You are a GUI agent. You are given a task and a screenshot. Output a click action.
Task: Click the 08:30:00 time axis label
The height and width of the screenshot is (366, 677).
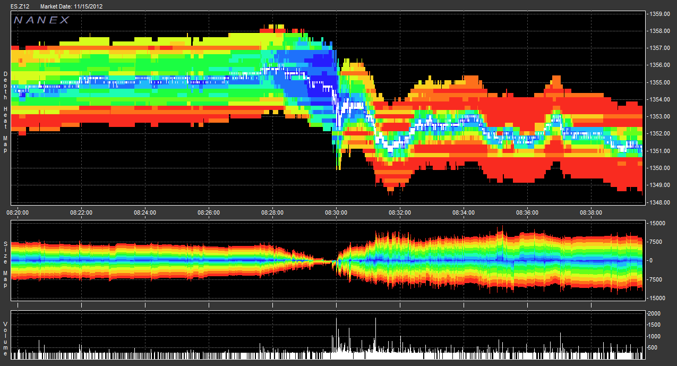[x=336, y=212]
